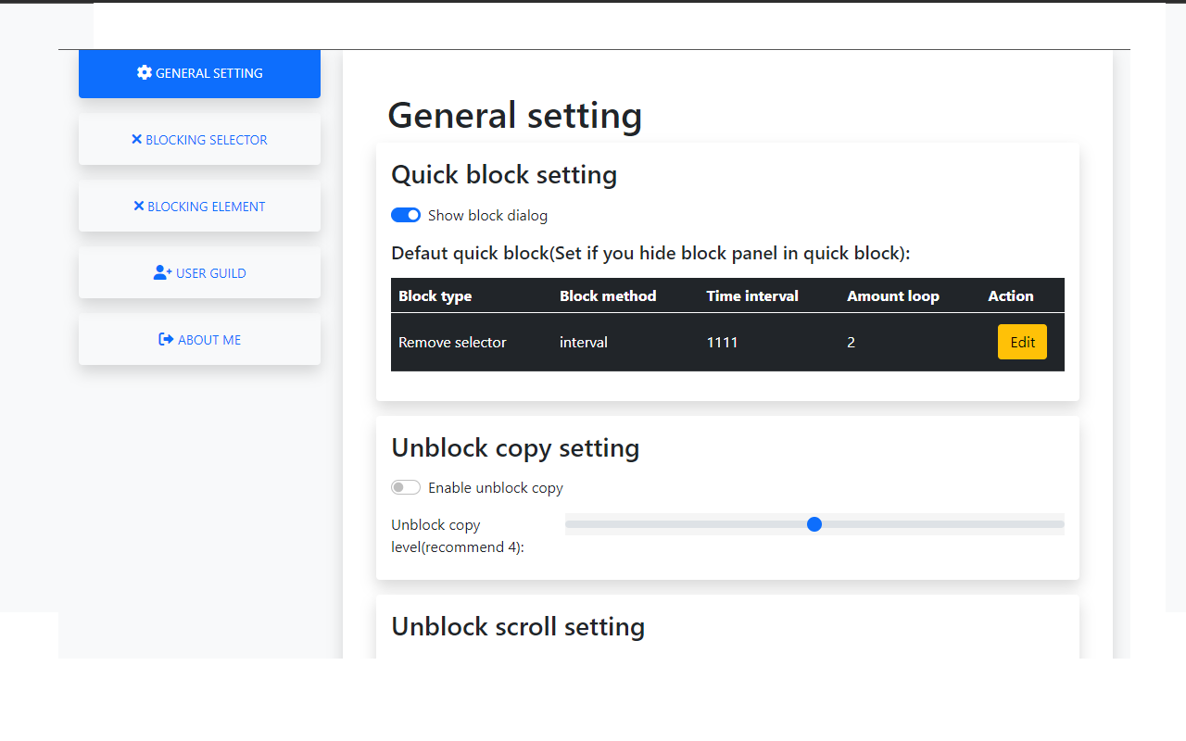1186x741 pixels.
Task: Click the X icon next to Blocking Element
Action: [137, 206]
